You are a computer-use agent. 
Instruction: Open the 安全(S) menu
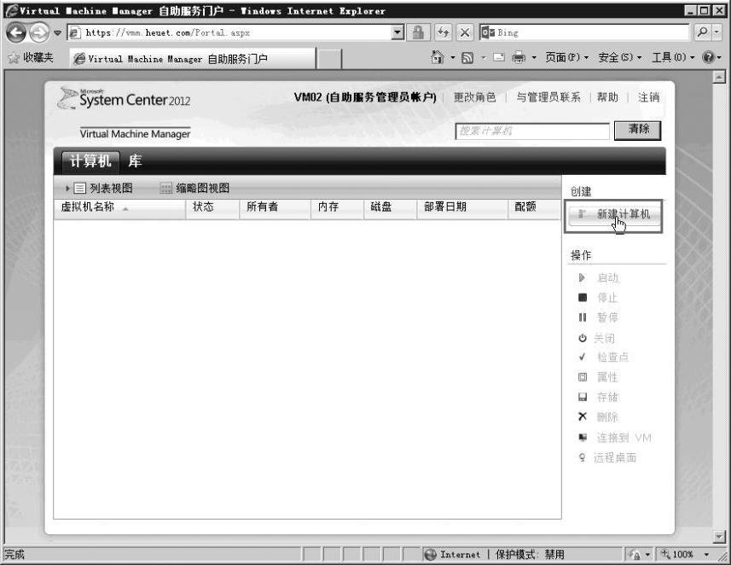(x=620, y=57)
